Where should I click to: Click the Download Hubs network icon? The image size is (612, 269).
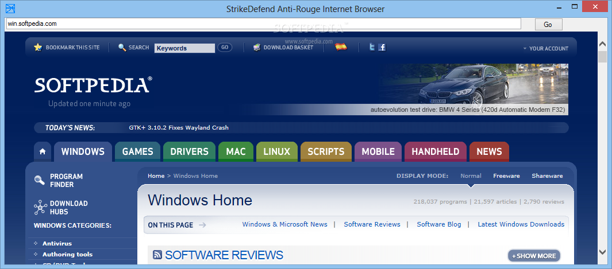[40, 208]
